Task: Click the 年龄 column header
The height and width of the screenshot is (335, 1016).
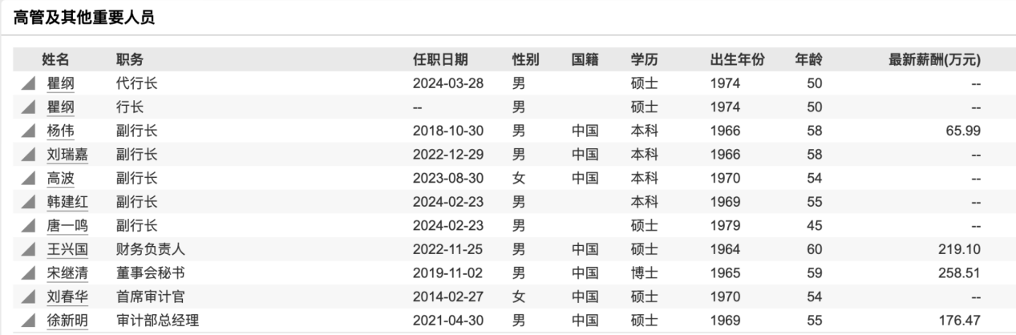Action: point(808,59)
